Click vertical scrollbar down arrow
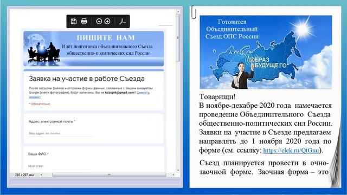This screenshot has height=195, width=347. pyautogui.click(x=178, y=170)
